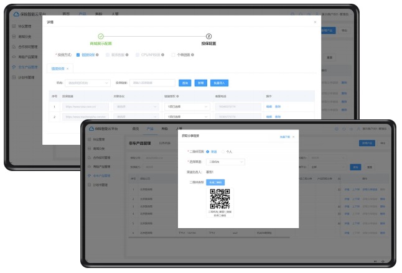Open row 2 链接授权 dropdown
402x273 pixels.
(187, 116)
